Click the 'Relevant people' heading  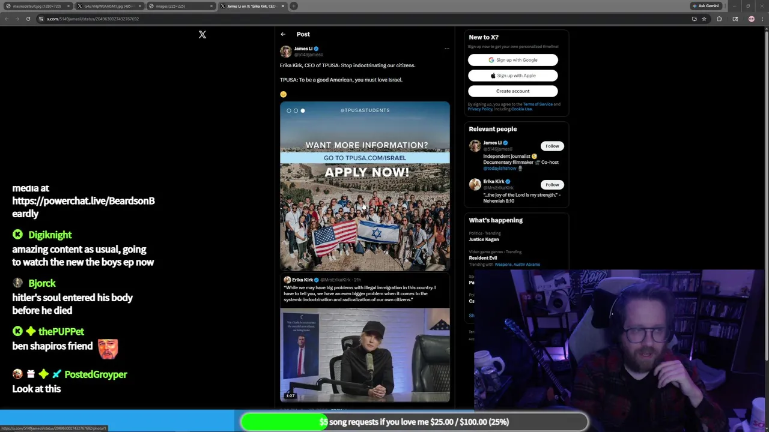coord(493,129)
